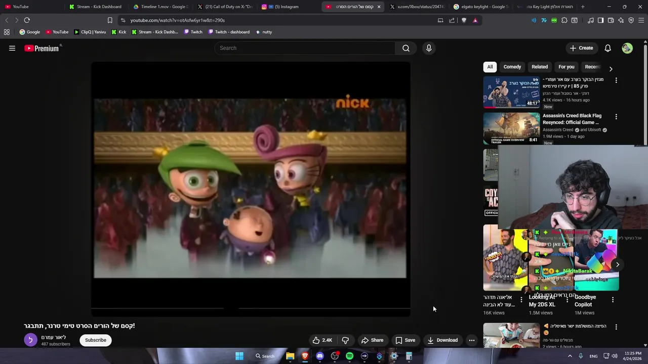Open options for Looking At My 2DS XL
Screen dimensions: 648x364
(x=567, y=300)
